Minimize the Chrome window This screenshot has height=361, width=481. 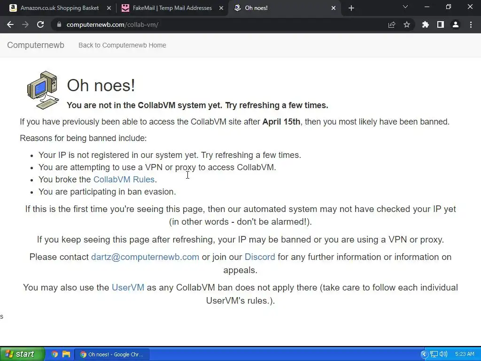(x=427, y=7)
